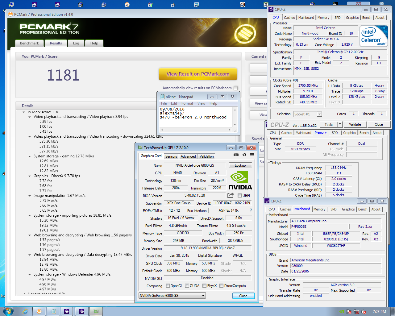Click the NVIDIA logo in GPU-Z
395x316 pixels.
pos(240,181)
